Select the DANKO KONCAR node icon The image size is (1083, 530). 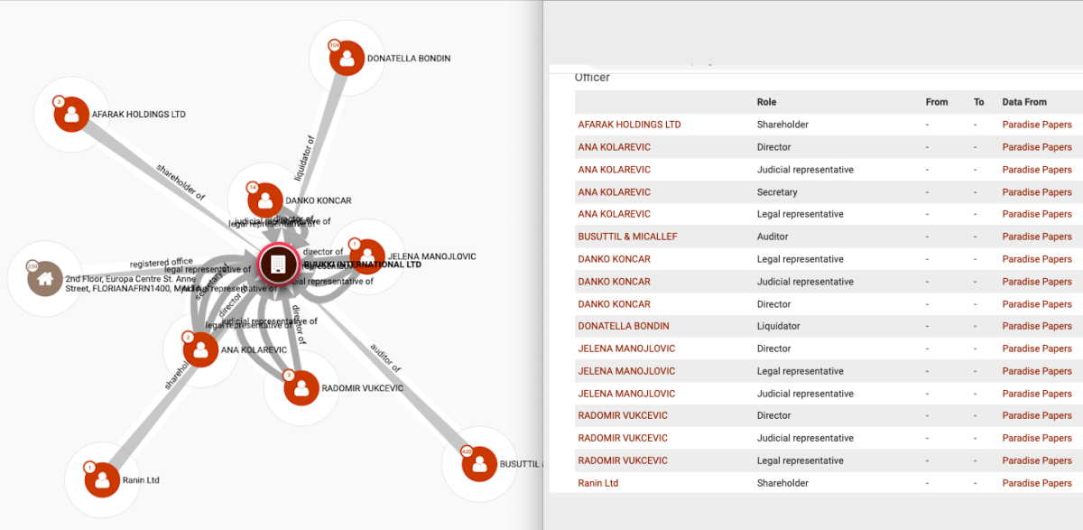click(x=265, y=200)
